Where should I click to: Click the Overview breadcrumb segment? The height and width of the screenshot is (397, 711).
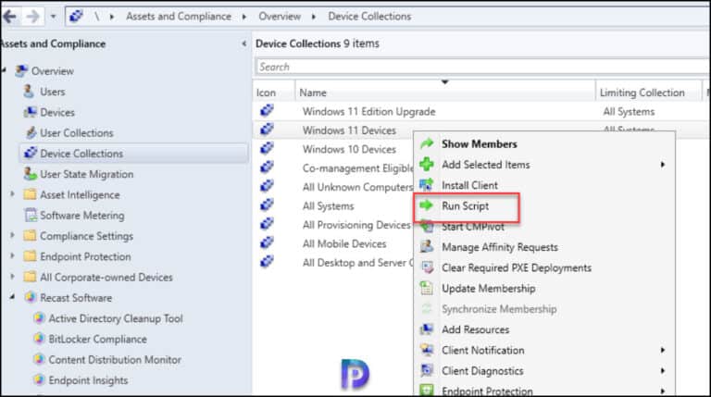point(280,17)
